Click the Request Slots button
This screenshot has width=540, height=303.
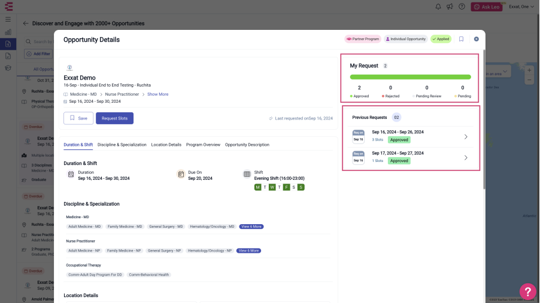point(115,118)
